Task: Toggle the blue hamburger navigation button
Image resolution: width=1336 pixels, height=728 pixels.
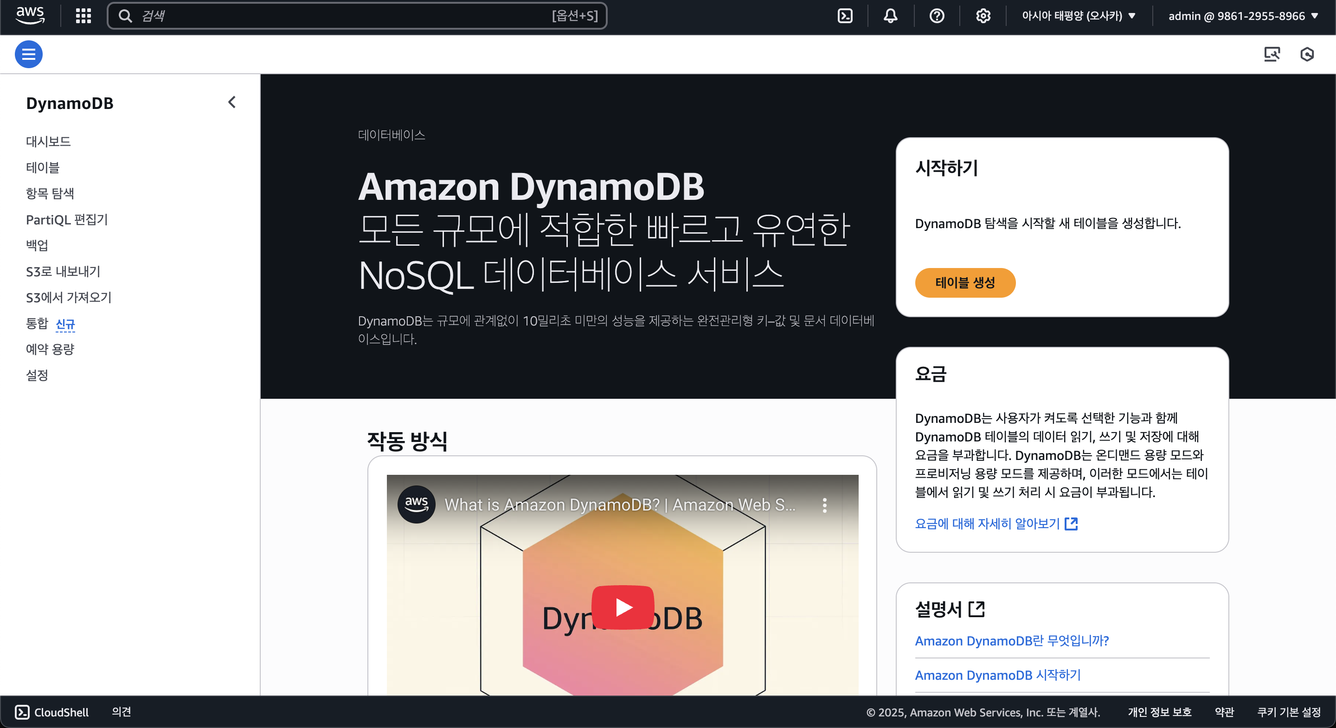Action: coord(28,54)
